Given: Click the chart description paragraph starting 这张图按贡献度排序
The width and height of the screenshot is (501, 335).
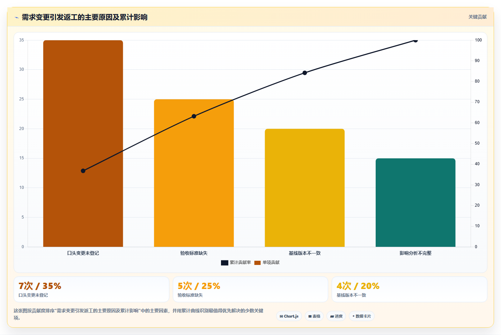Looking at the screenshot, I should 139,314.
